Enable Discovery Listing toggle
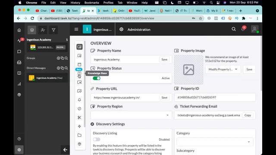The image size is (276, 155). pos(97,139)
